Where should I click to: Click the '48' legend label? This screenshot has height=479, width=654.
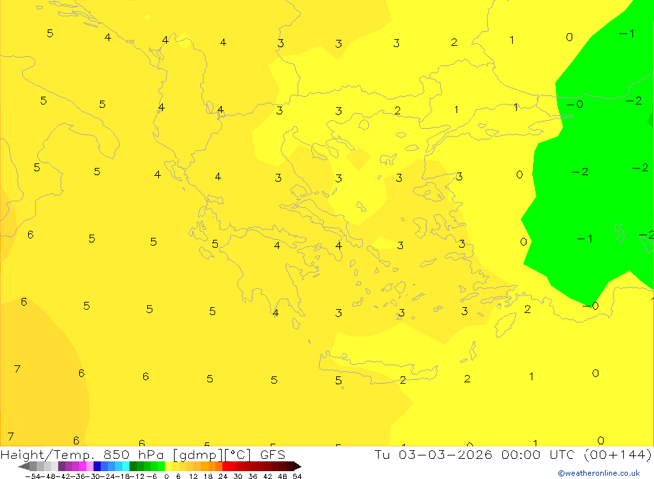click(283, 476)
